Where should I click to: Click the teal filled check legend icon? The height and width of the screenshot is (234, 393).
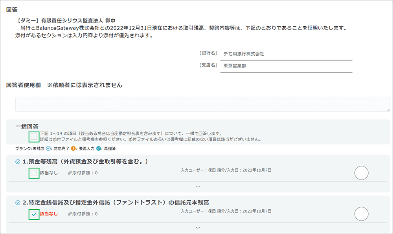tap(98, 149)
